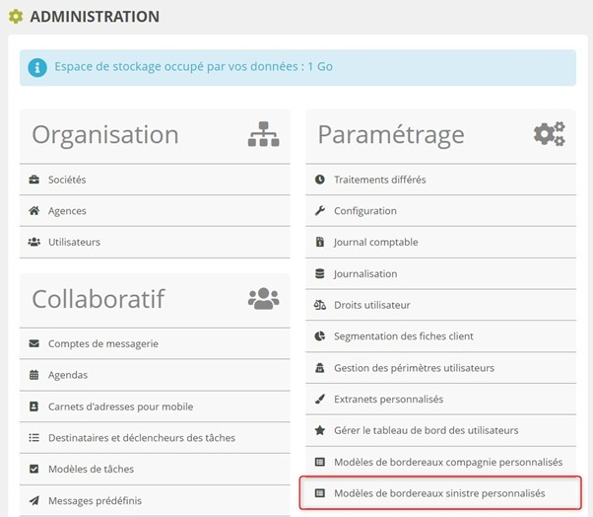The width and height of the screenshot is (593, 517).
Task: Click the briefcase icon beside Sociétés
Action: pyautogui.click(x=34, y=180)
